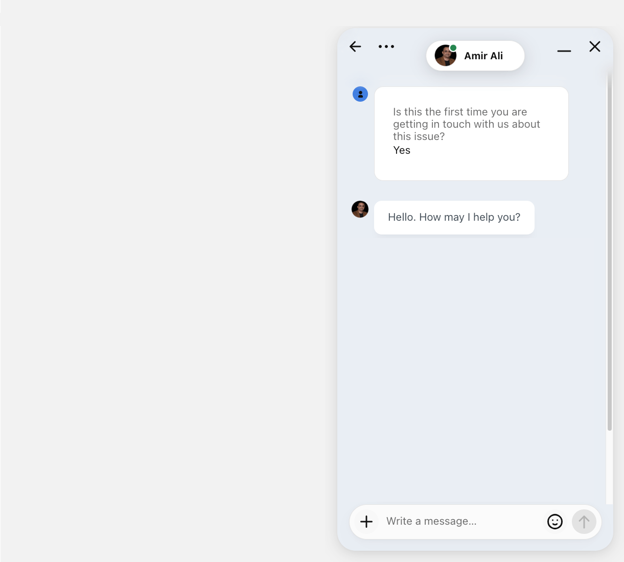This screenshot has width=624, height=562.
Task: Click the green online status dot
Action: tap(453, 48)
